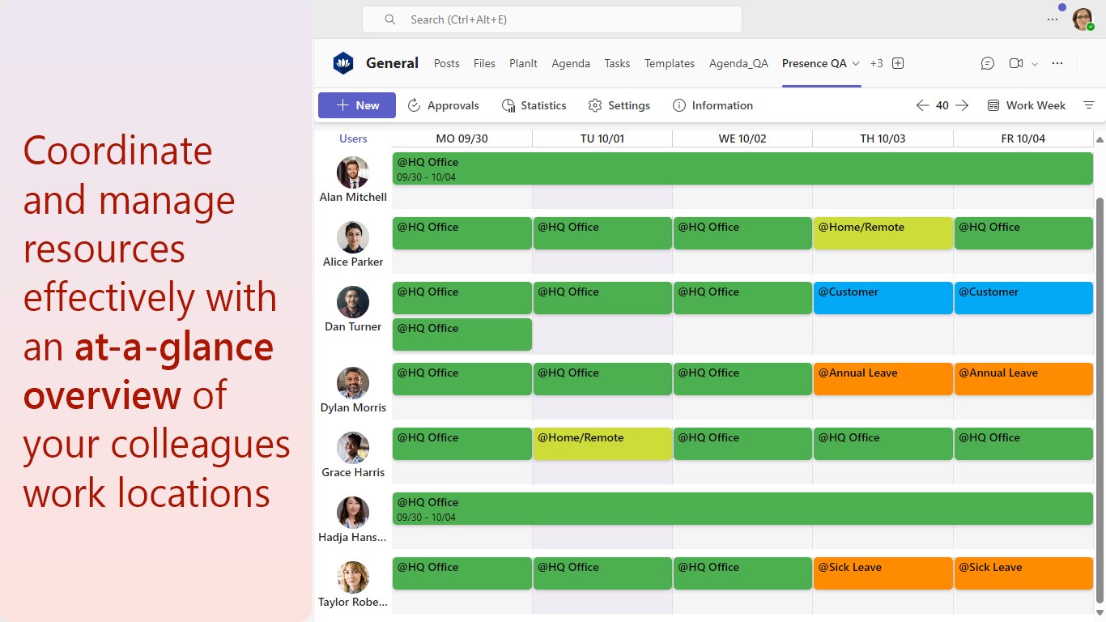This screenshot has height=622, width=1106.
Task: Open the conversation chat icon
Action: tap(987, 63)
